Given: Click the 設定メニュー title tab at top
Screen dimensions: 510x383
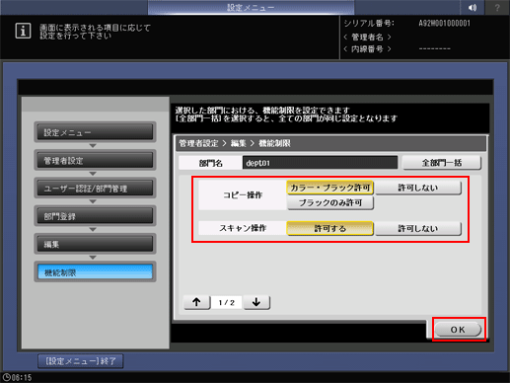Looking at the screenshot, I should tap(251, 8).
